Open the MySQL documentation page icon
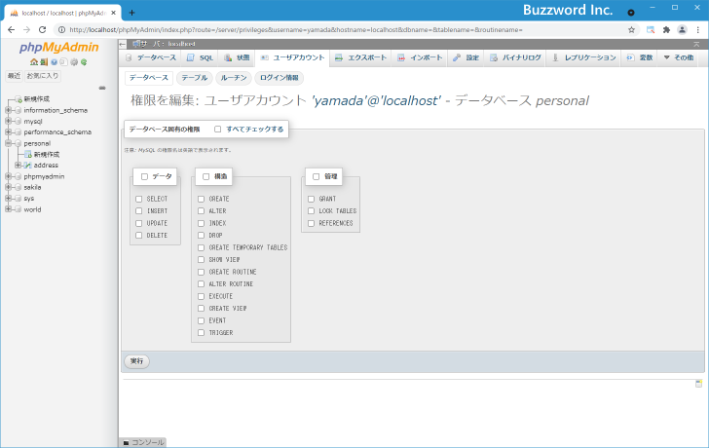The height and width of the screenshot is (448, 709). point(63,62)
